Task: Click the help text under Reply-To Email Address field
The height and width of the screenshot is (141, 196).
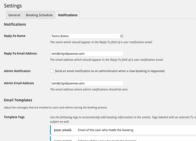Action: [107, 60]
